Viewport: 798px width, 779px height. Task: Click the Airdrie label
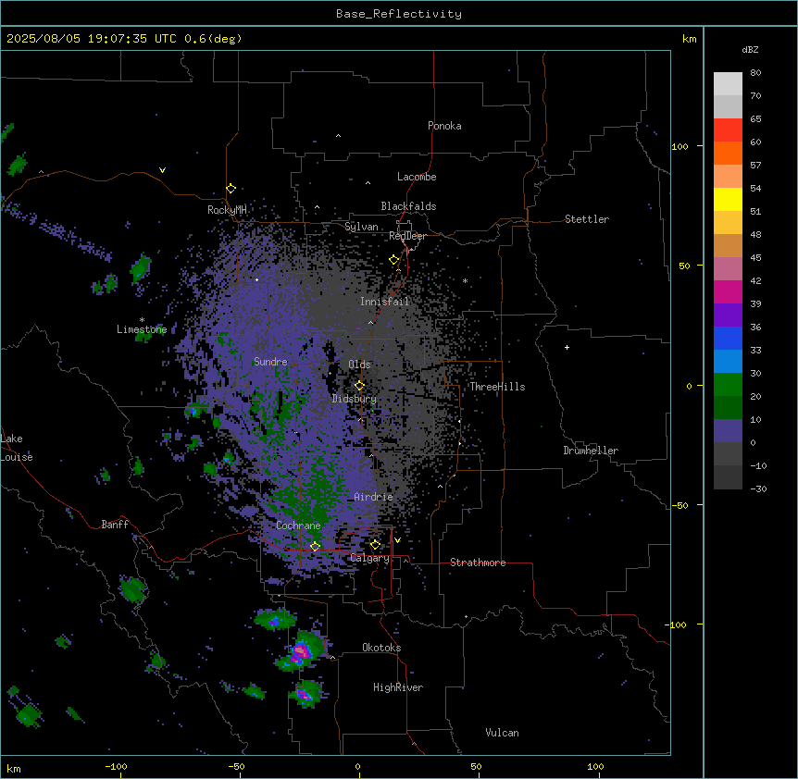(374, 497)
